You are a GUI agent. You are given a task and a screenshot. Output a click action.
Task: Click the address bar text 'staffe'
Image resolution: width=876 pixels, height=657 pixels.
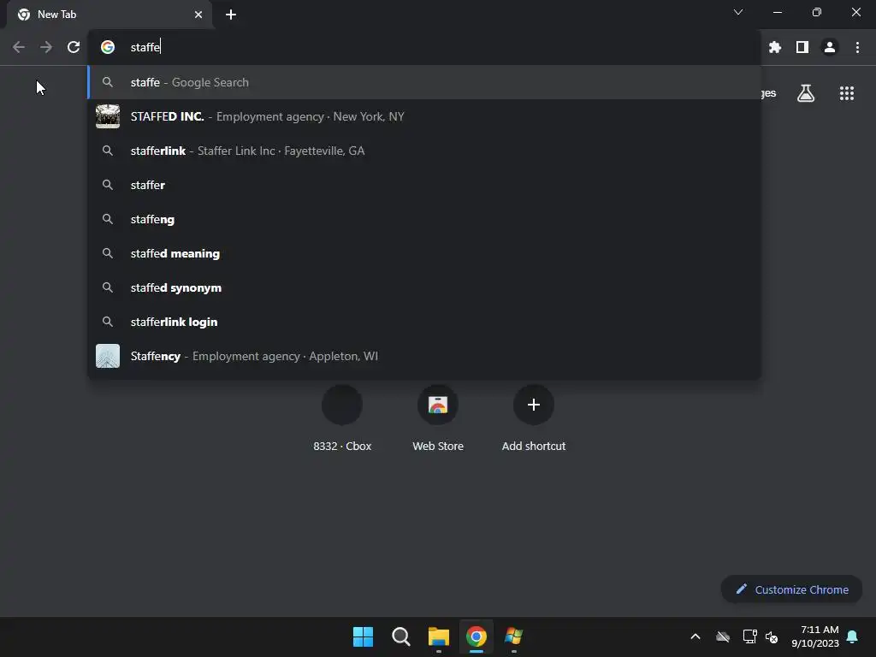click(145, 47)
